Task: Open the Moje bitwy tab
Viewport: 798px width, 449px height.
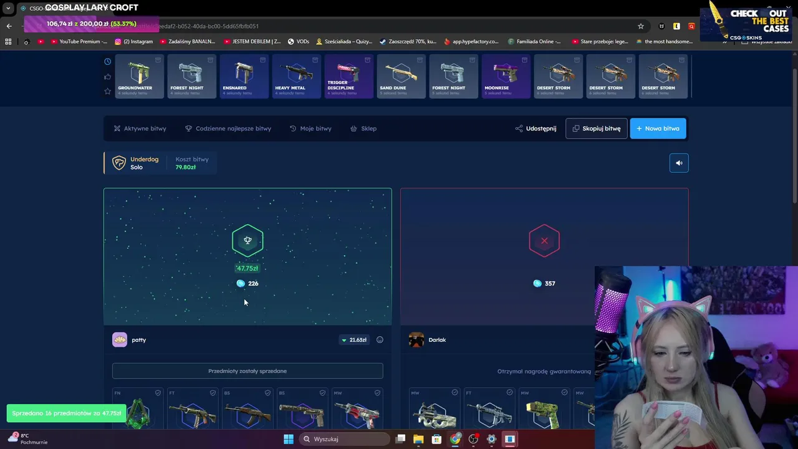Action: [310, 128]
